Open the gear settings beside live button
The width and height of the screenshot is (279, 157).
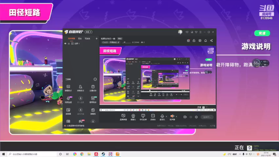pos(196,117)
